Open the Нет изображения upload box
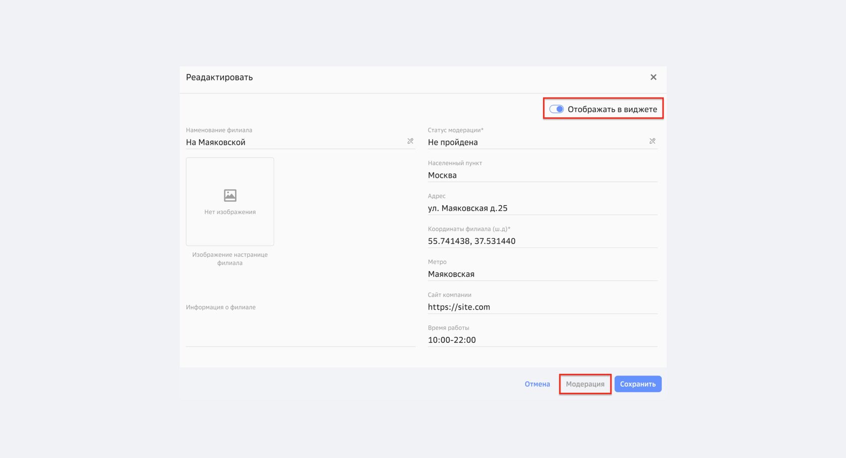Image resolution: width=846 pixels, height=458 pixels. 230,202
